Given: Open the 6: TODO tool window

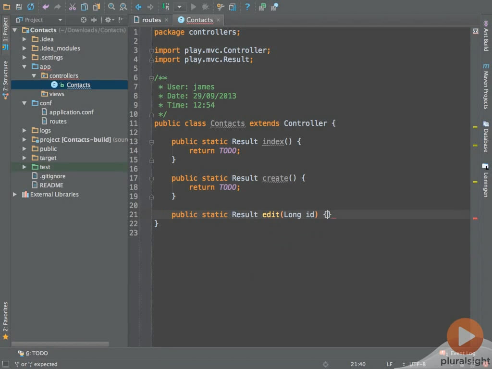Looking at the screenshot, I should click(33, 353).
